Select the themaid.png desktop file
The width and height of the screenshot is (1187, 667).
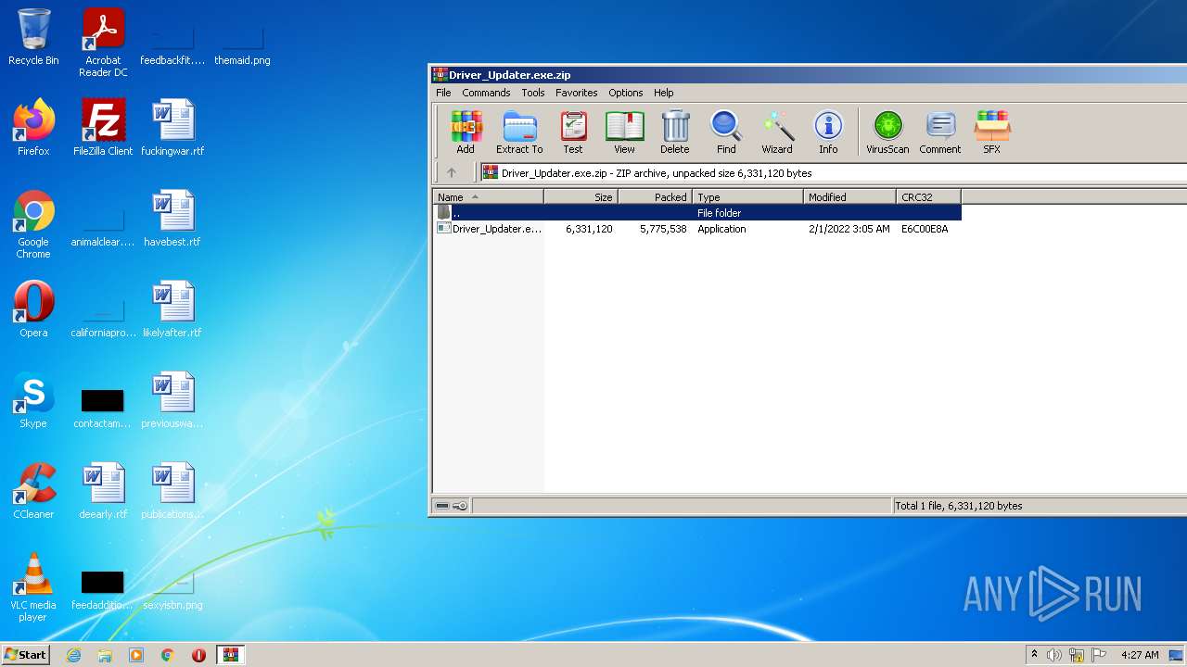[x=242, y=43]
